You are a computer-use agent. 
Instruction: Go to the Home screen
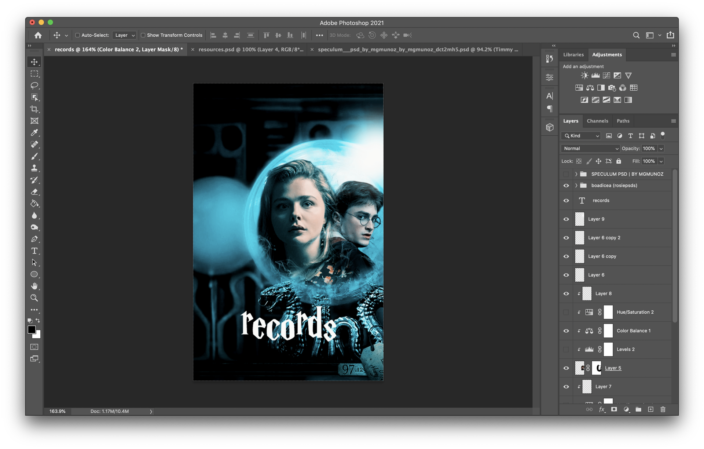coord(38,35)
